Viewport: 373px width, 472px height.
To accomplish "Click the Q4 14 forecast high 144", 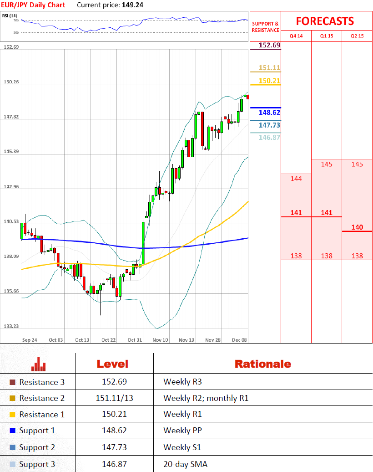I will coord(296,179).
